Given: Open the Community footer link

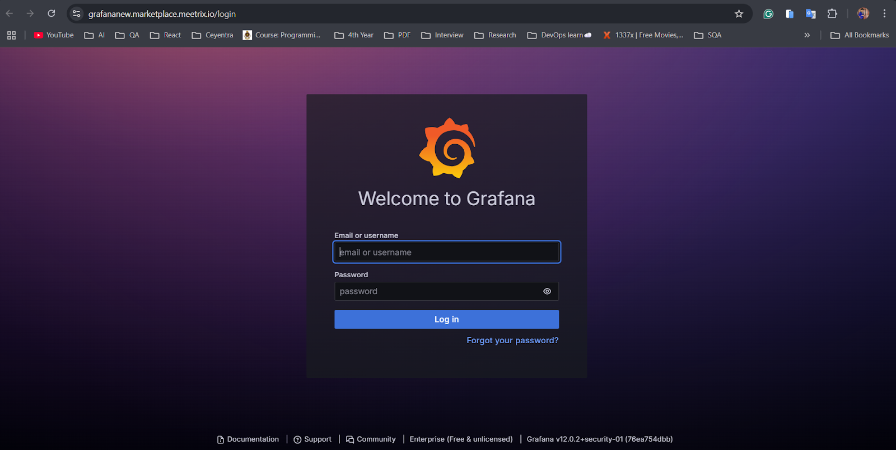Looking at the screenshot, I should coord(371,439).
